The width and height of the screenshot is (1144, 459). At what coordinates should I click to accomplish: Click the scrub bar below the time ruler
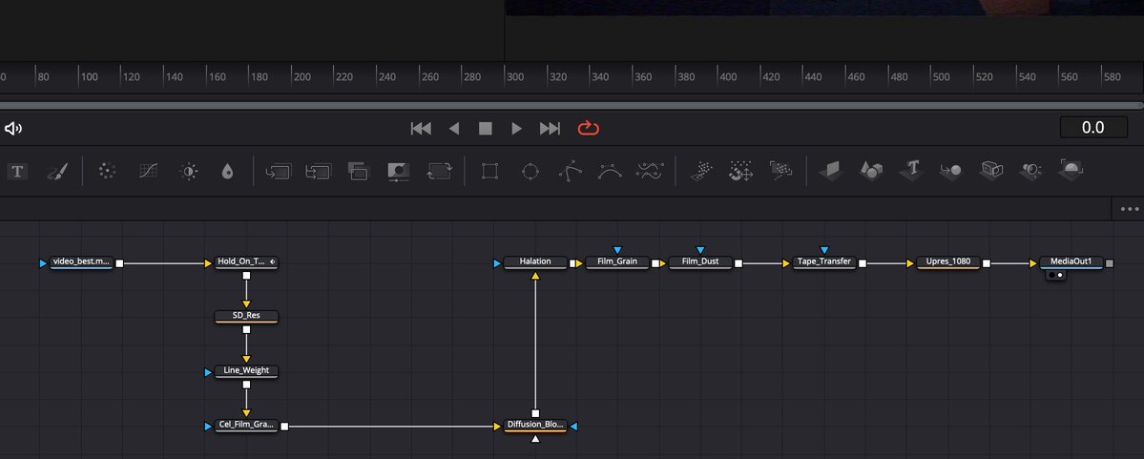[x=572, y=105]
